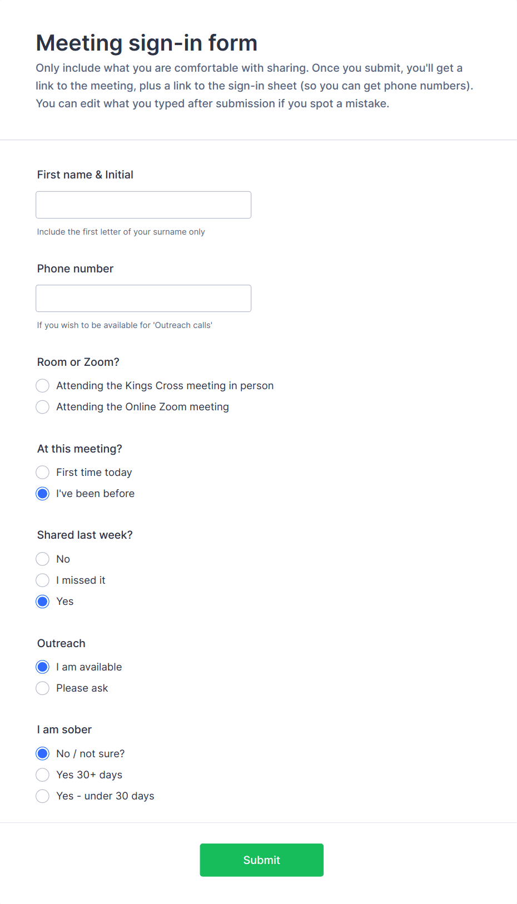Select 'Yes' for Shared last week
Viewport: 517px width, 904px height.
[42, 601]
